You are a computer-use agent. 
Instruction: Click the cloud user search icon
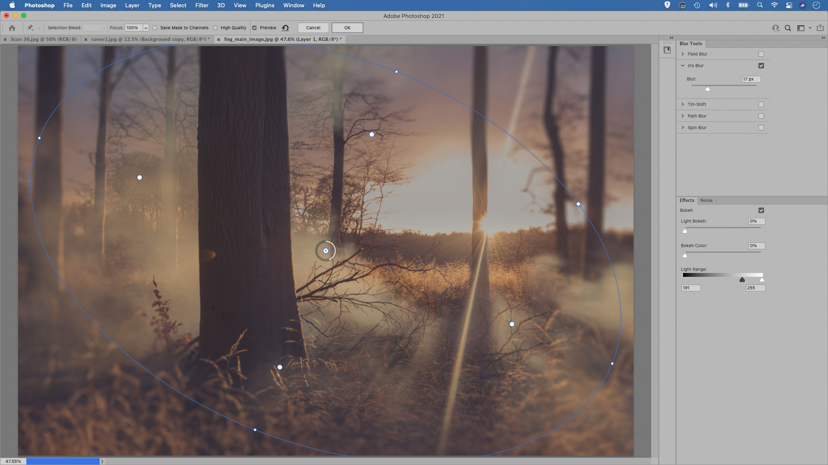(776, 28)
